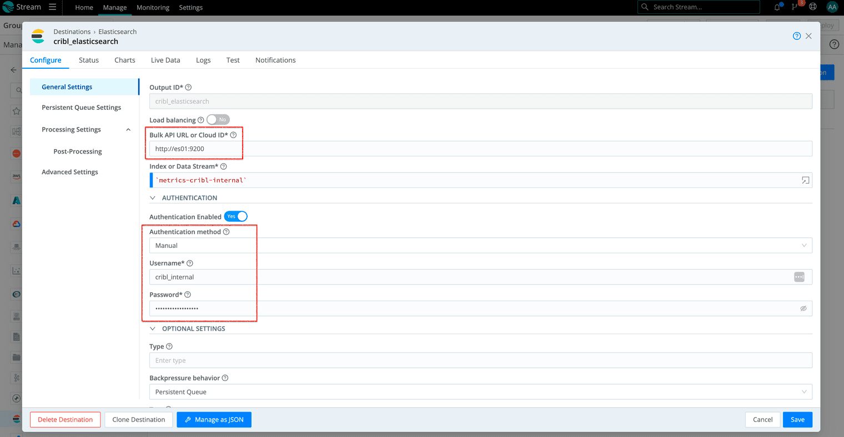Viewport: 844px width, 437px height.
Task: Disable the Authentication Enabled toggle
Action: tap(236, 216)
